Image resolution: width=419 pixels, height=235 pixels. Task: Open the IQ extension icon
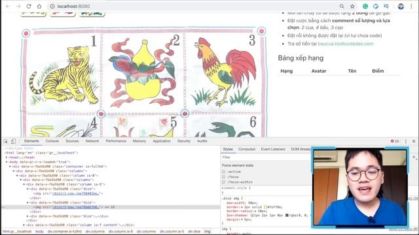386,6
